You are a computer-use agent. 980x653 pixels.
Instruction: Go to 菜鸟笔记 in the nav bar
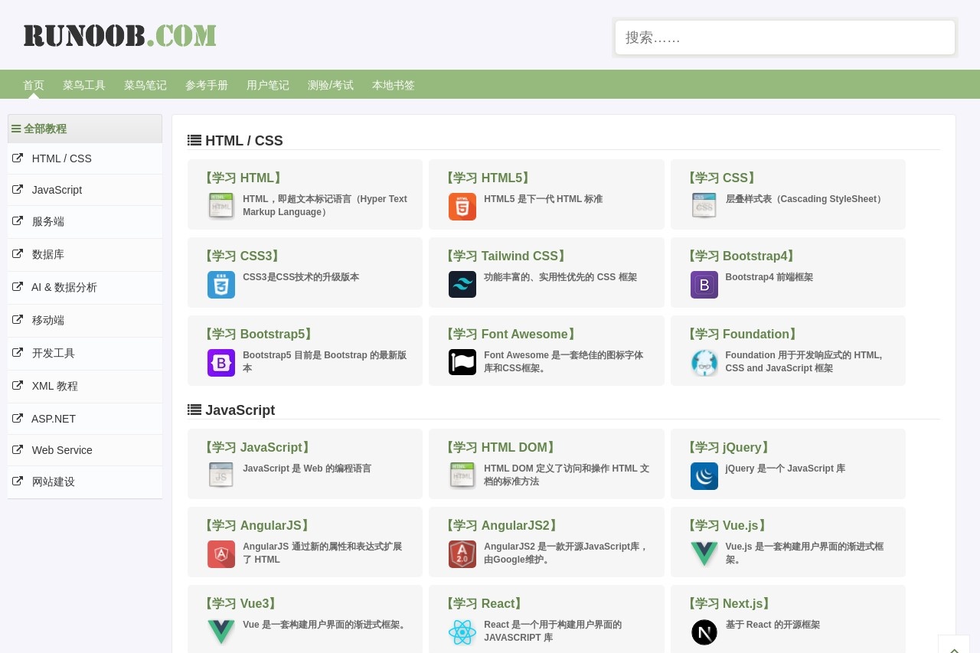click(145, 85)
